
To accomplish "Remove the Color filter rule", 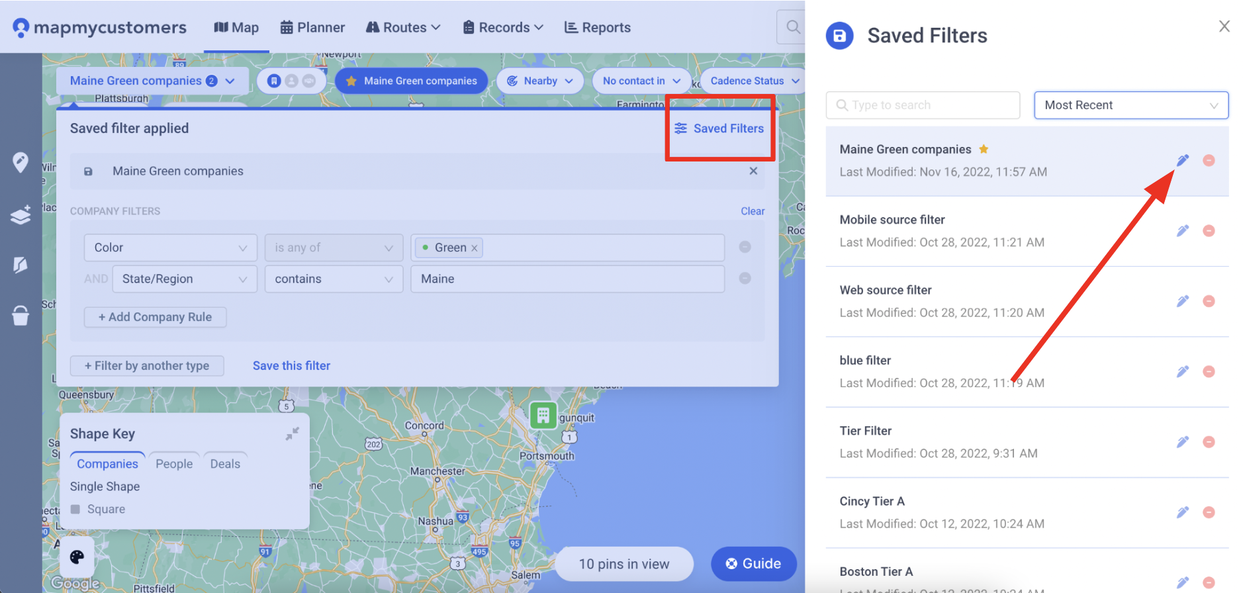I will (x=745, y=247).
